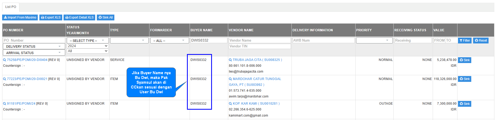
Task: Open the 2024 year dropdown
Action: click(x=87, y=46)
